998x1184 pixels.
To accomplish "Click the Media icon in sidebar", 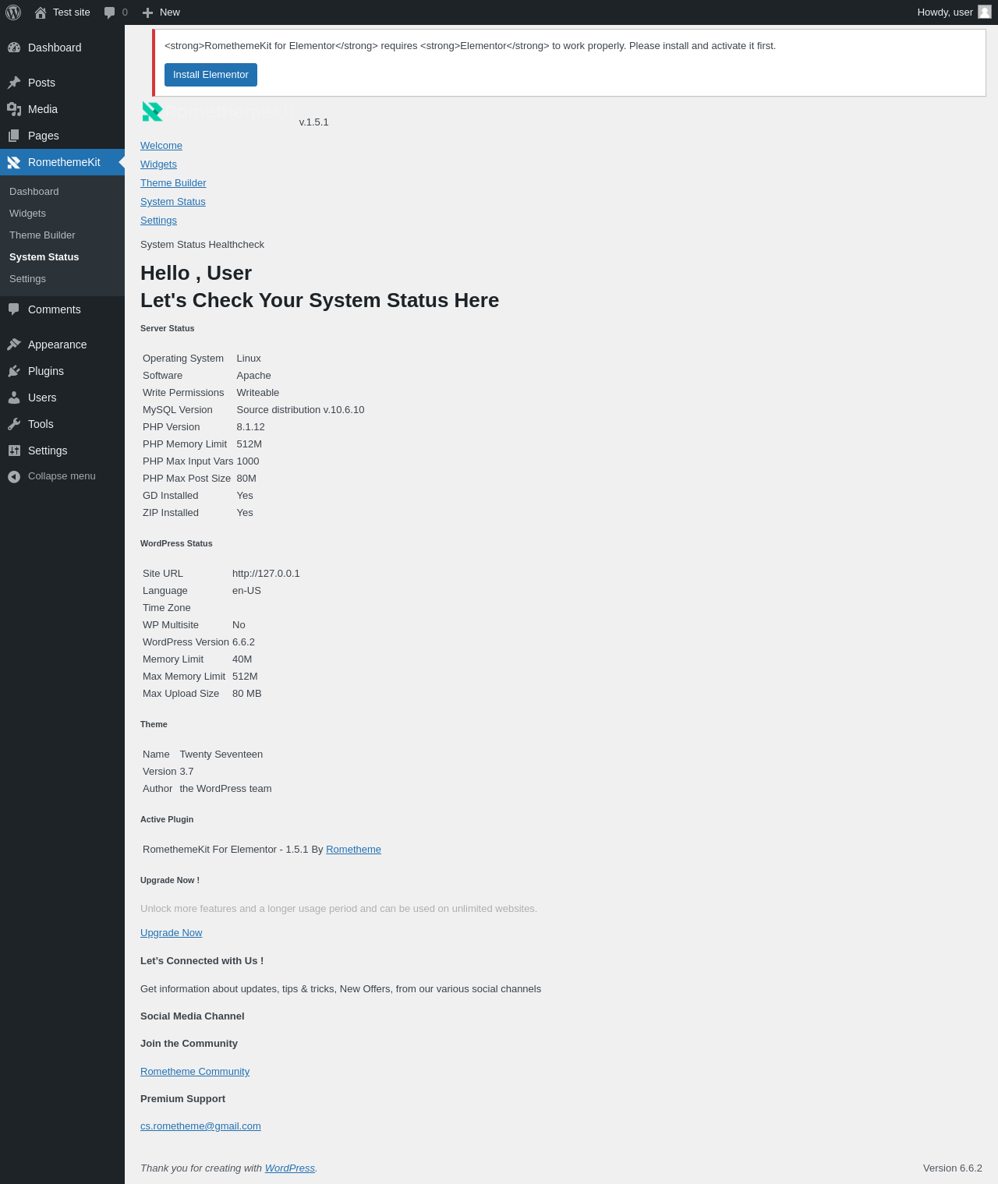I will click(x=14, y=109).
